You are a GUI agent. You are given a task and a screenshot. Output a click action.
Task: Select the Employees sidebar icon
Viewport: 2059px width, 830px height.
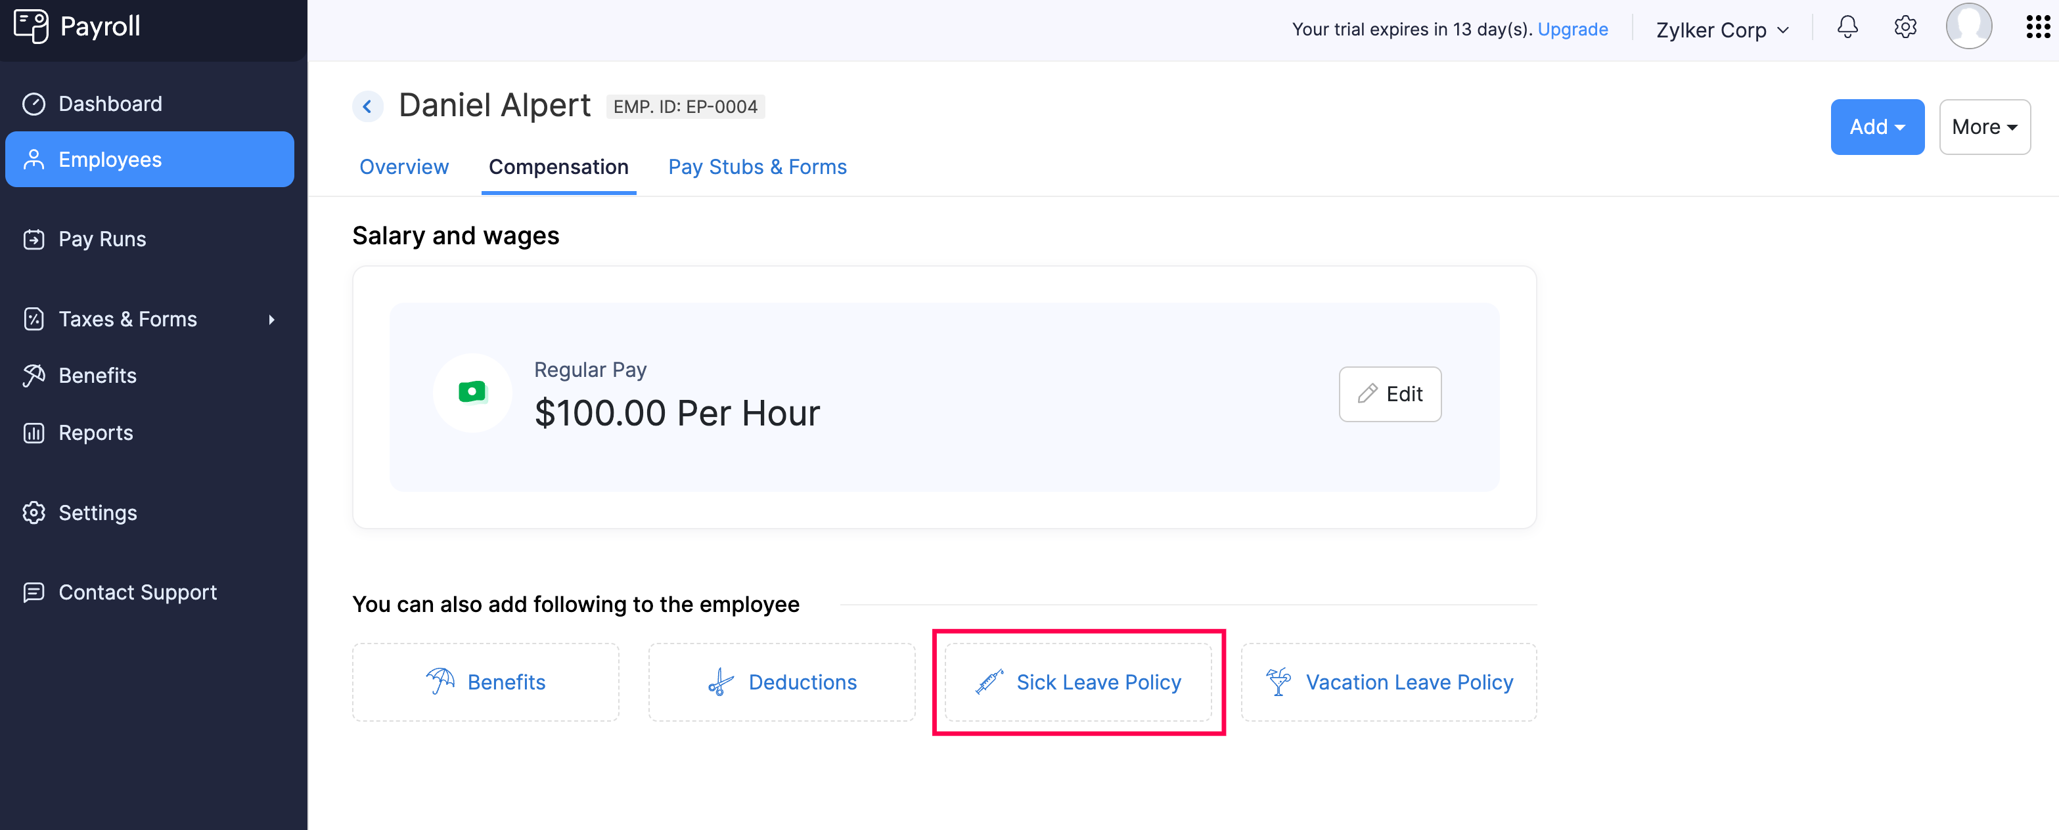coord(34,159)
